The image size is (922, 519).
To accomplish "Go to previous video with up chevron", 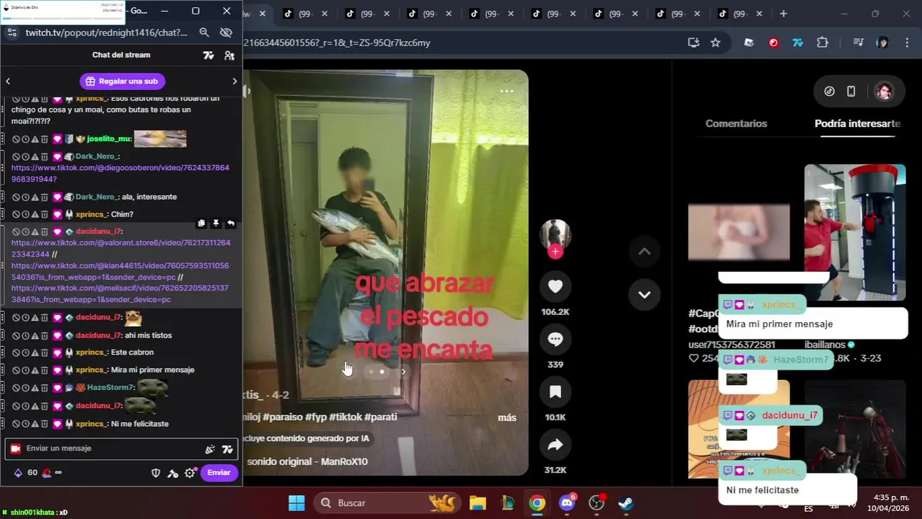I will click(x=644, y=252).
